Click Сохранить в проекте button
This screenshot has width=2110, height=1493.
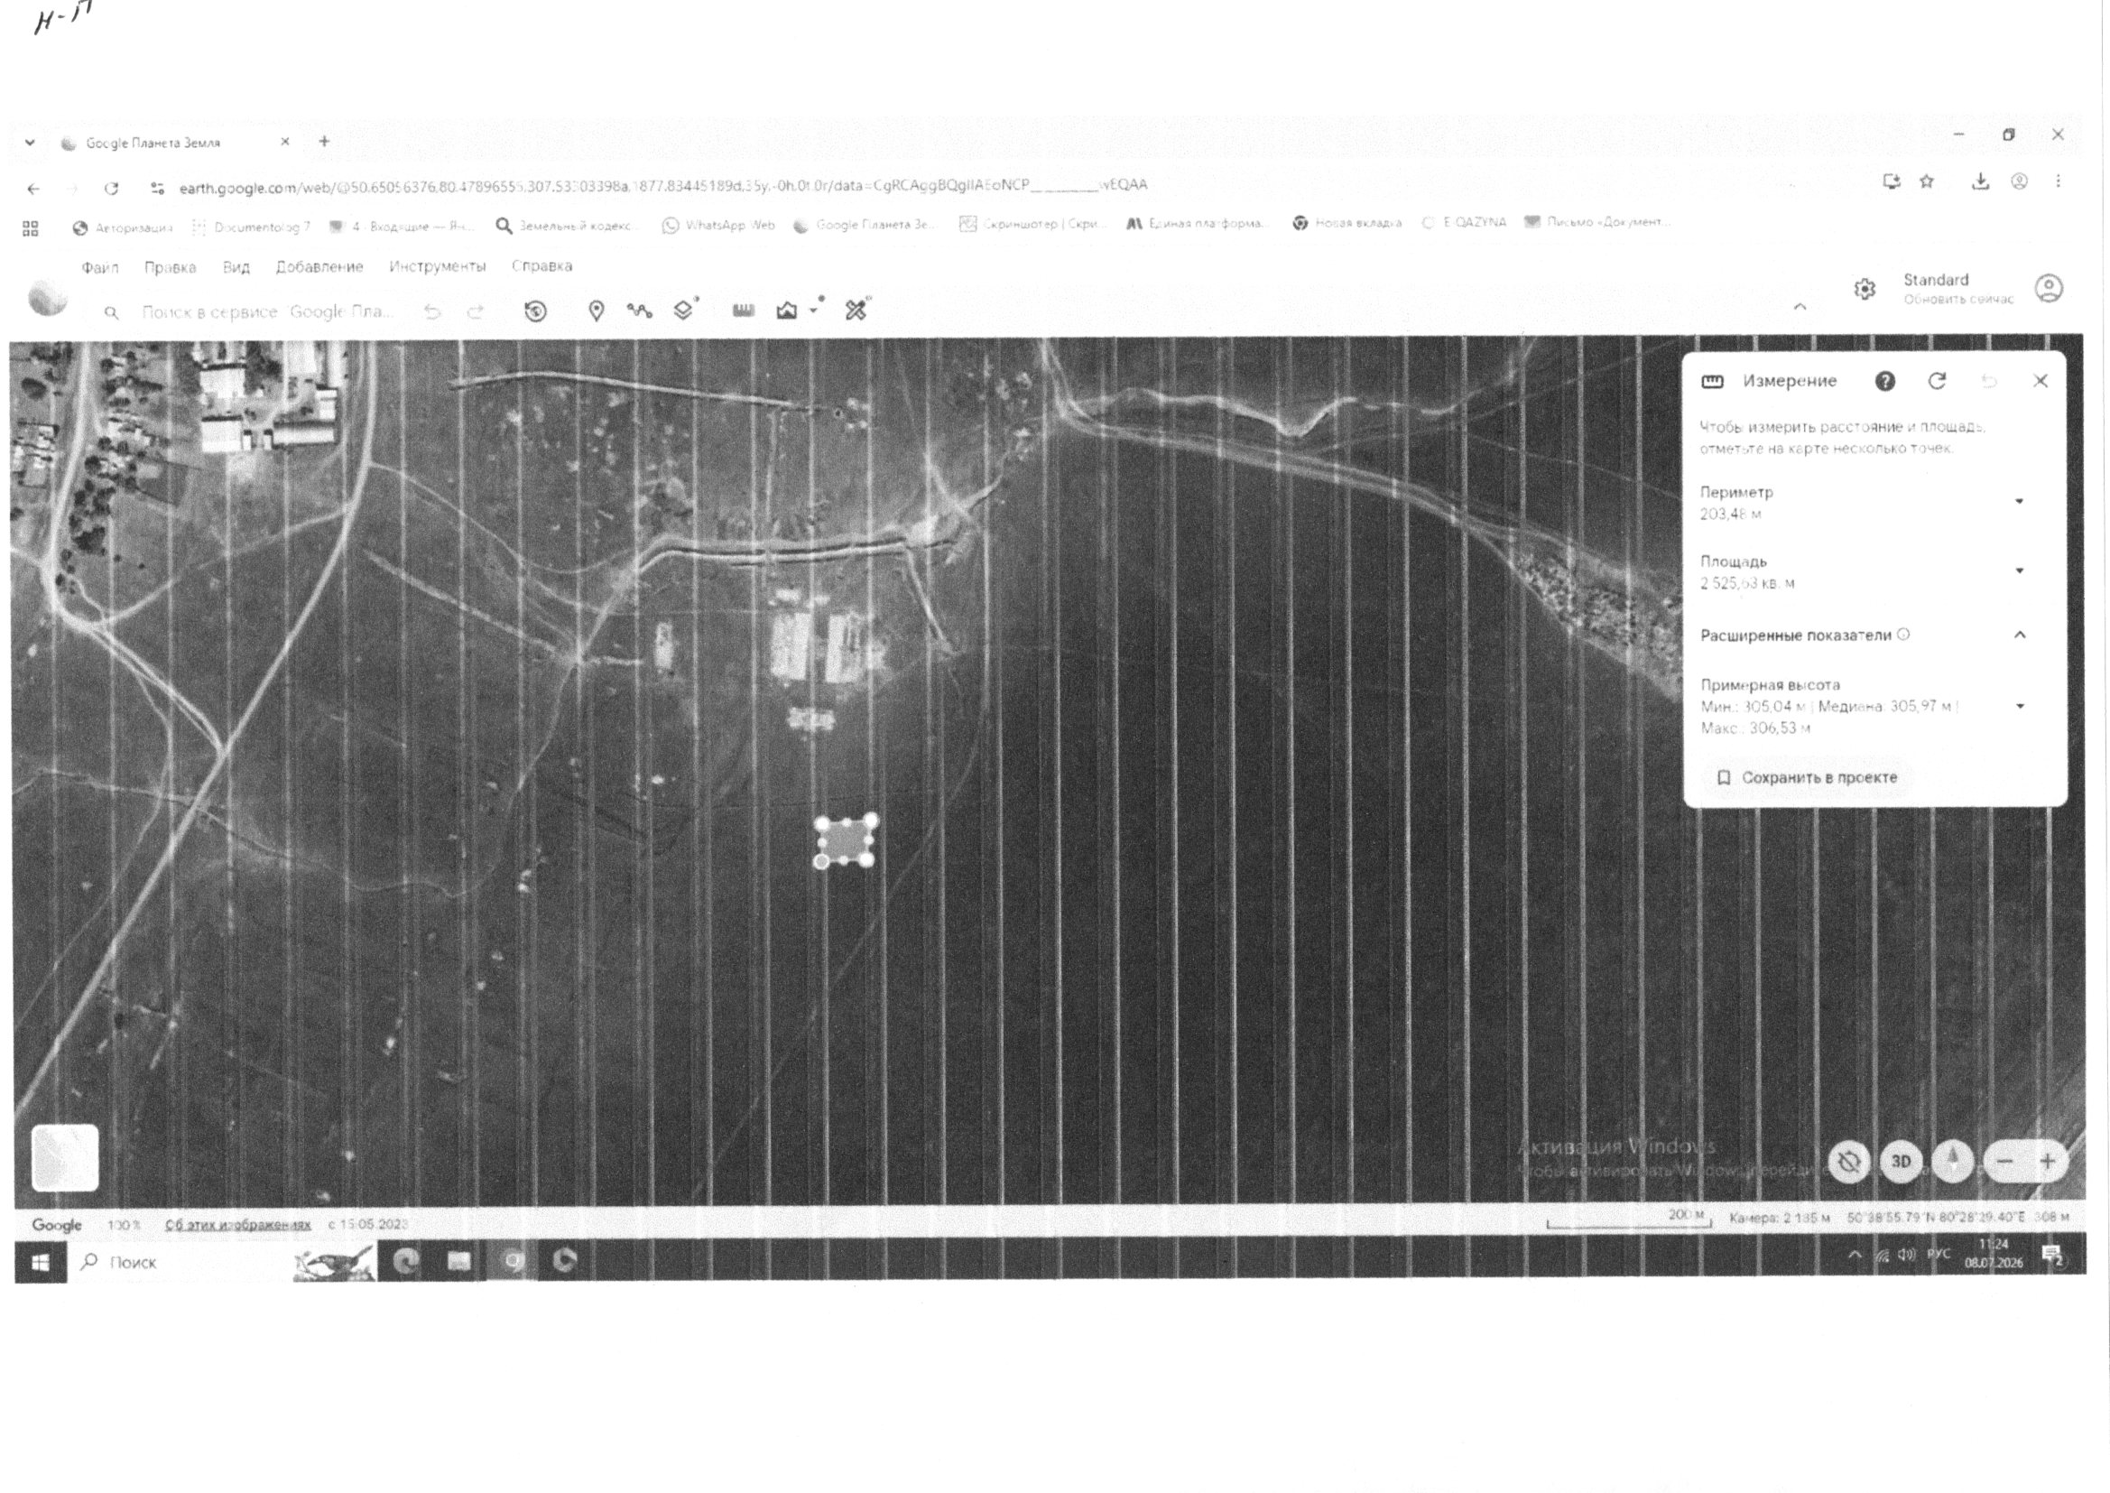[1807, 778]
